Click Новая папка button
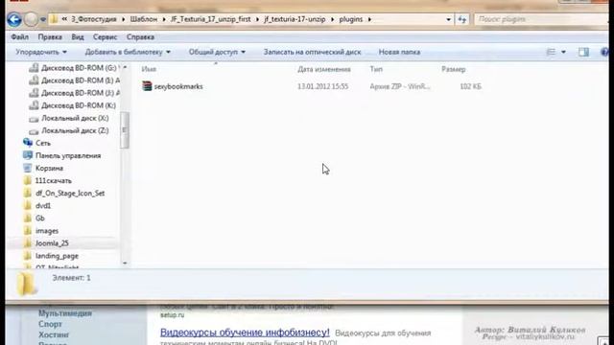Viewport: 614px width, 345px height. (399, 52)
